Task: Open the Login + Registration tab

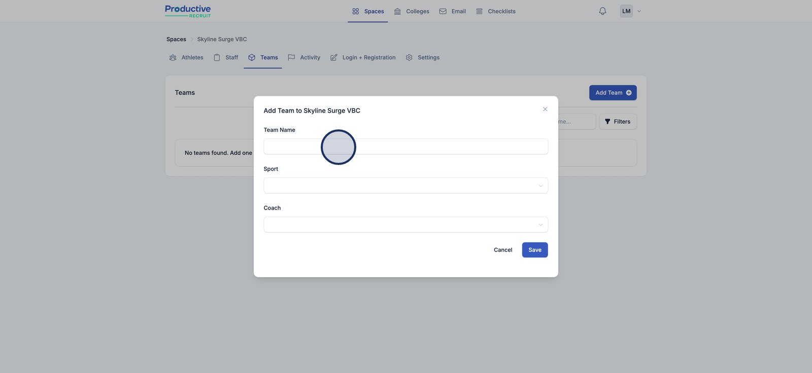Action: [x=363, y=58]
